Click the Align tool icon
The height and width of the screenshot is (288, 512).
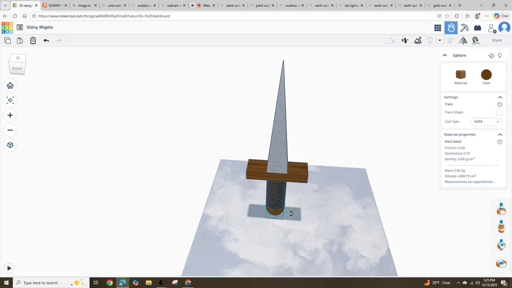point(451,41)
